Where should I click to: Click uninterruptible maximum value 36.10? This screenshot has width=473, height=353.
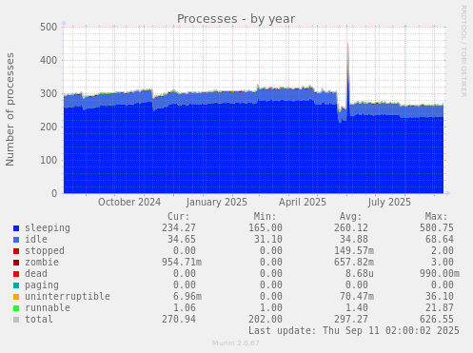pos(440,297)
